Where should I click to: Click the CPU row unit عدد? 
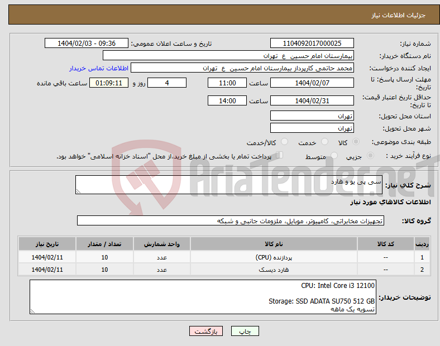click(162, 257)
